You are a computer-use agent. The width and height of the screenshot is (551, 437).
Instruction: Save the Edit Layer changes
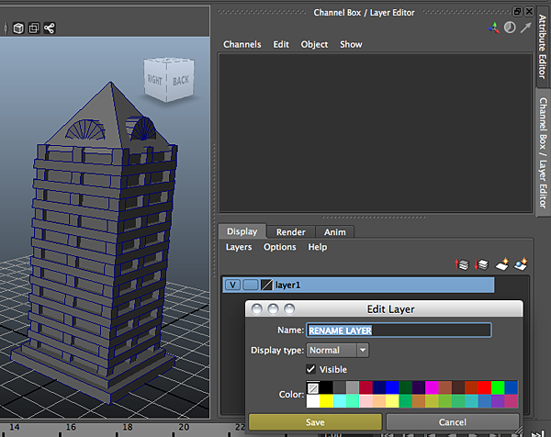[x=315, y=422]
